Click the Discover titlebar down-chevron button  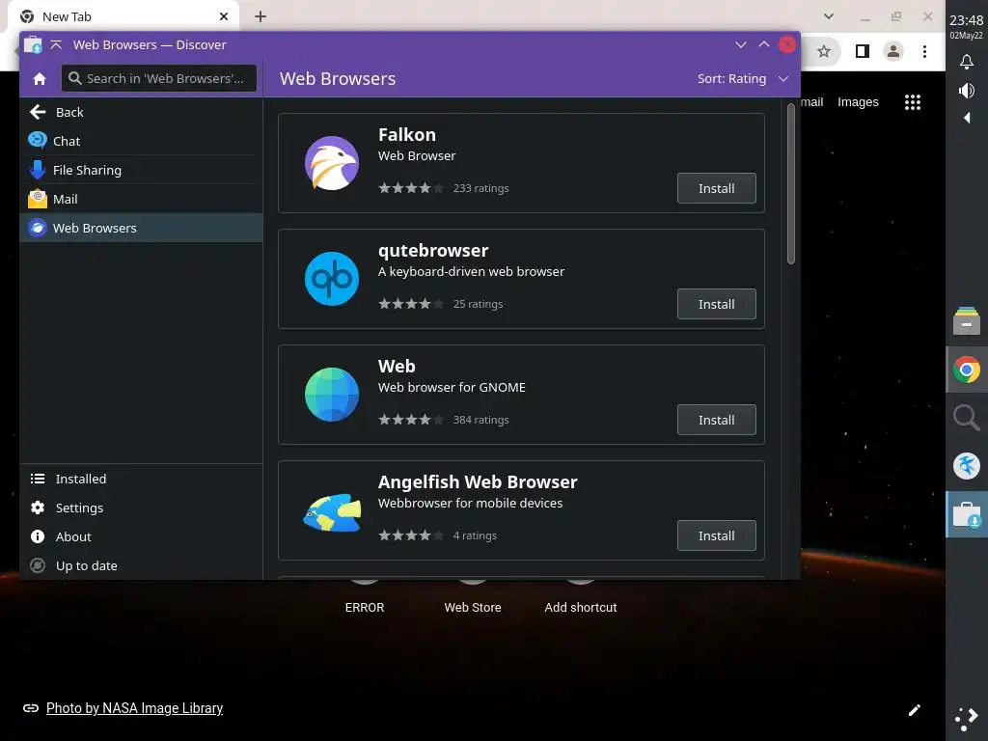[x=741, y=44]
